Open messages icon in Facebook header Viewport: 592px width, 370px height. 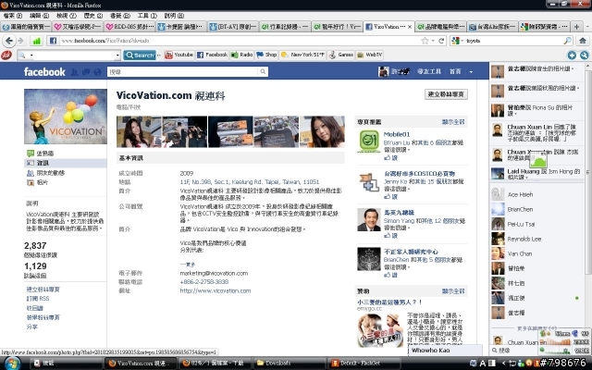tap(86, 72)
